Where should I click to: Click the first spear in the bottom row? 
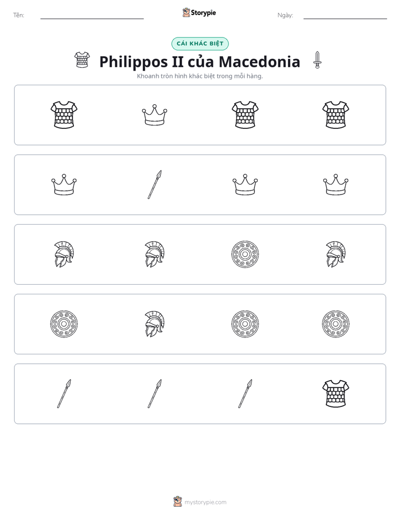point(64,394)
